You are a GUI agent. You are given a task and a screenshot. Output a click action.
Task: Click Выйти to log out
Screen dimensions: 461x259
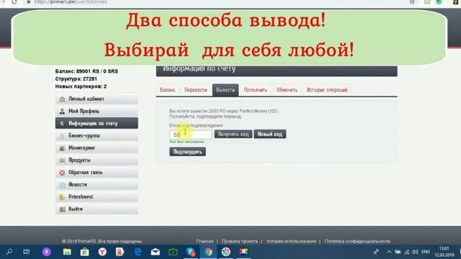(x=97, y=209)
